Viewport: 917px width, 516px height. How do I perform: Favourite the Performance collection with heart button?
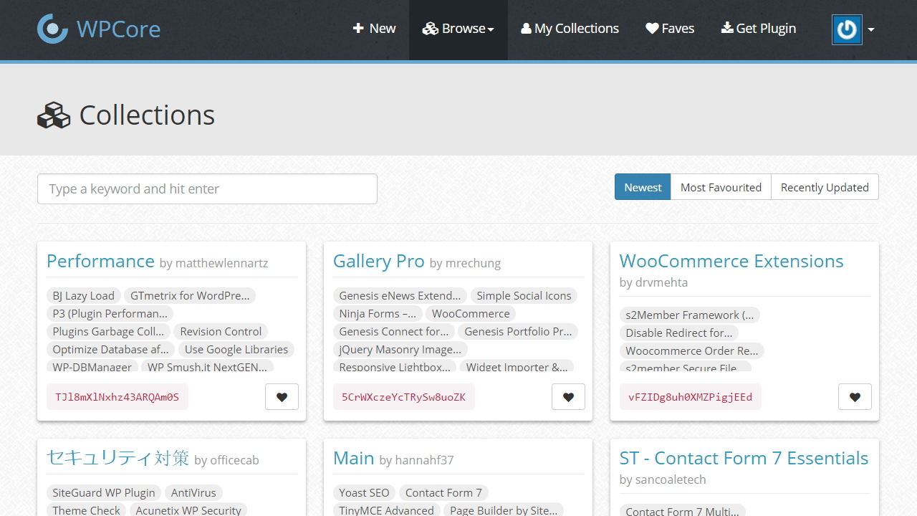pyautogui.click(x=282, y=397)
